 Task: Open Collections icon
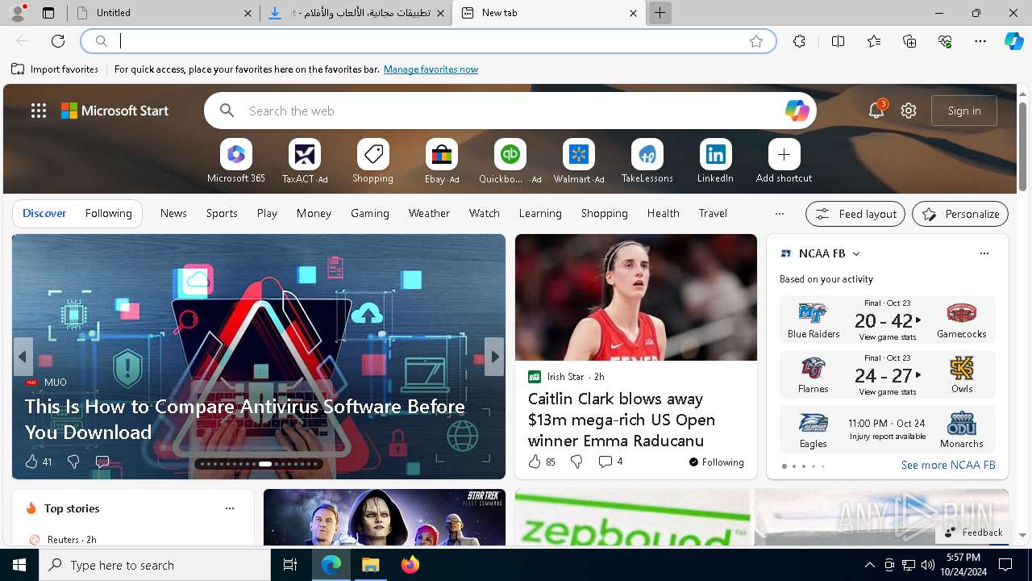[909, 41]
